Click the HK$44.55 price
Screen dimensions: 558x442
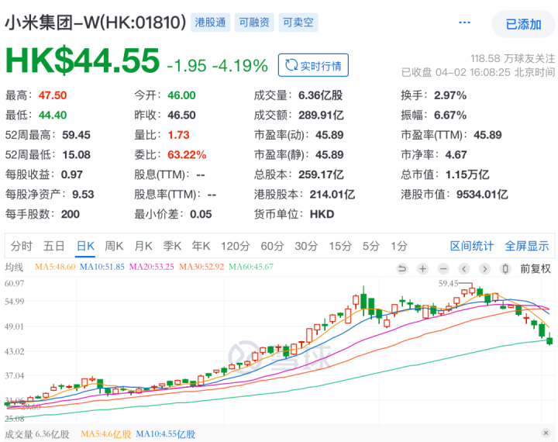pos(83,60)
